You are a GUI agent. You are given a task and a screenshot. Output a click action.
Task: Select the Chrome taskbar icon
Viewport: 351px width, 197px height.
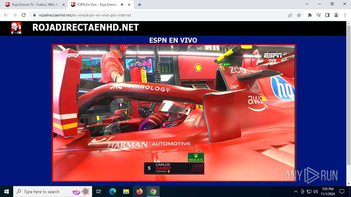tap(153, 192)
